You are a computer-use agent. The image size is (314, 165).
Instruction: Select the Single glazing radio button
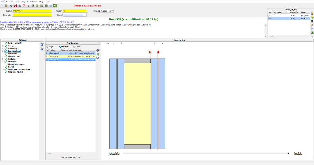click(47, 47)
